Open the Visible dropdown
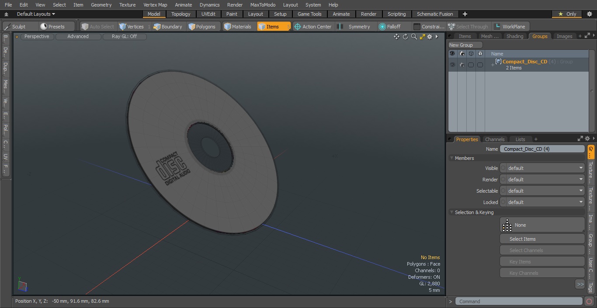Viewport: 597px width, 308px height. tap(545, 168)
